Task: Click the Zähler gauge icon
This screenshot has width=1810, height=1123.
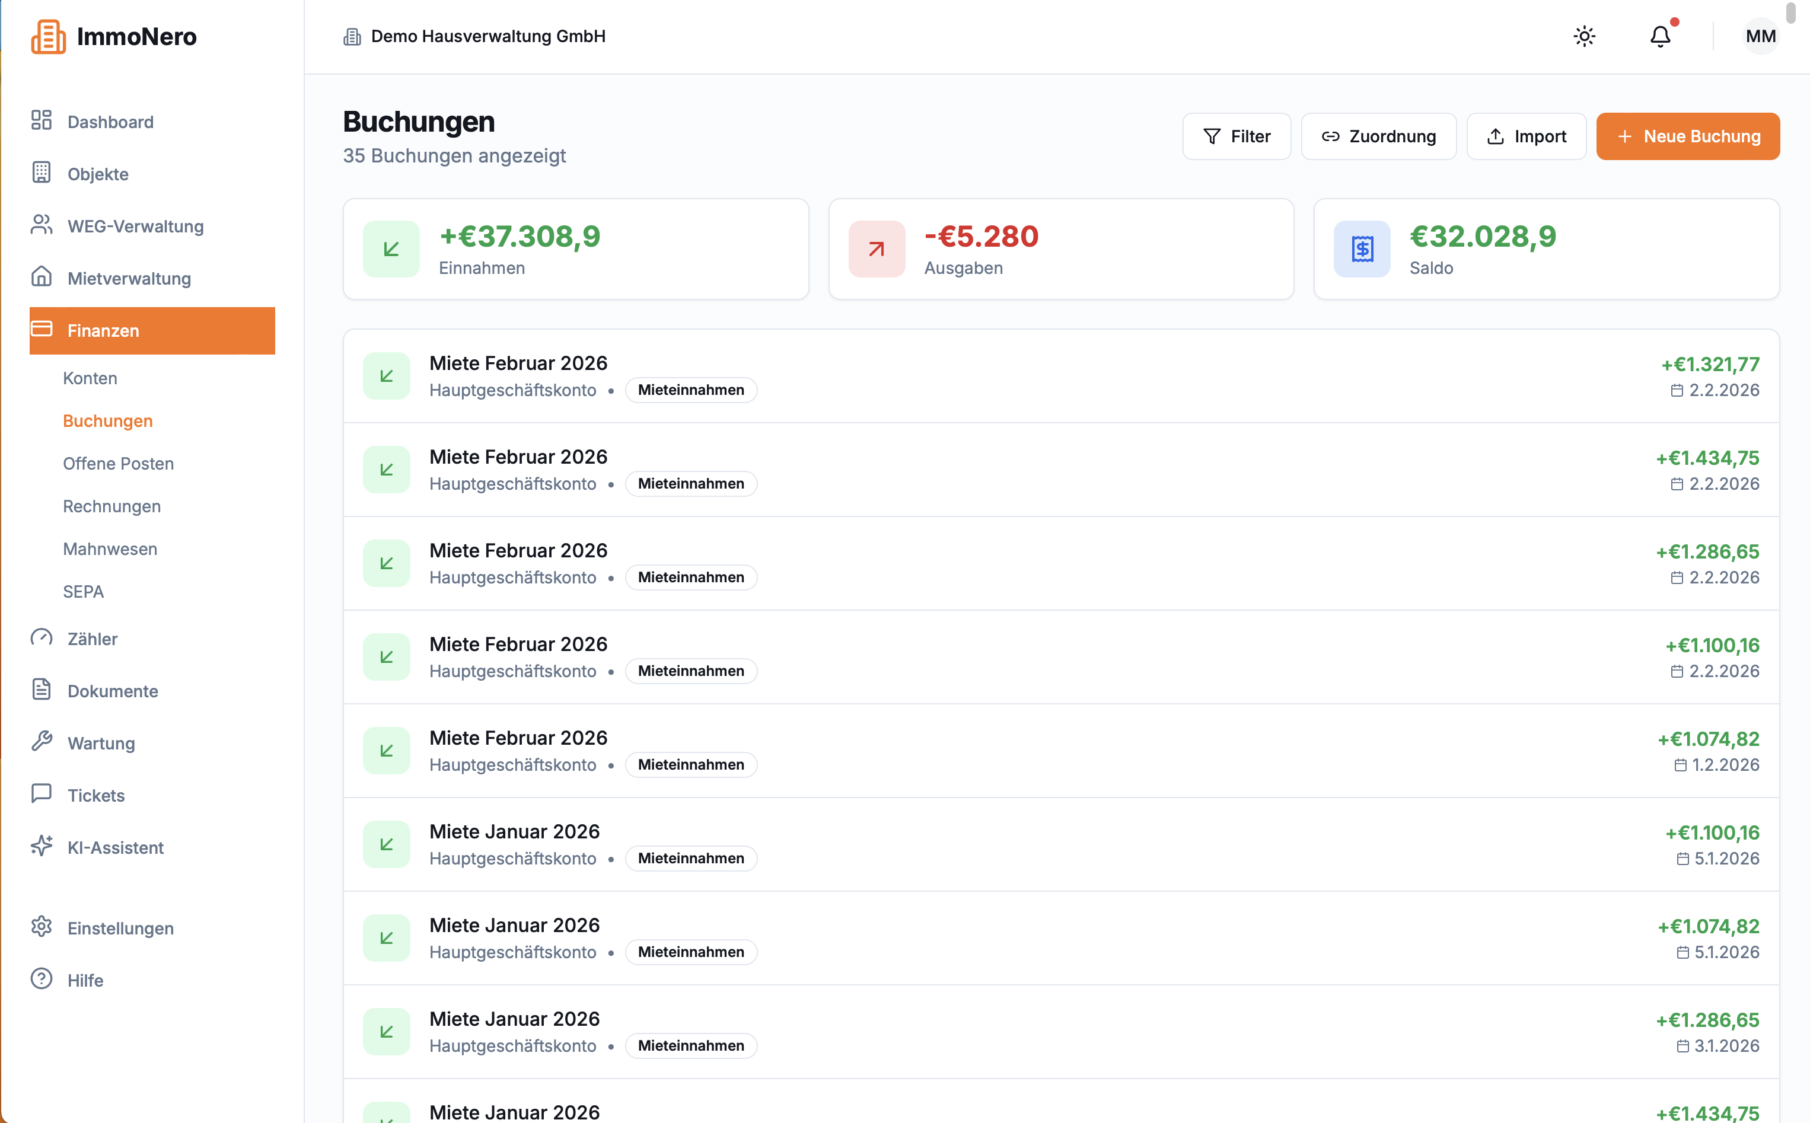Action: click(x=42, y=637)
